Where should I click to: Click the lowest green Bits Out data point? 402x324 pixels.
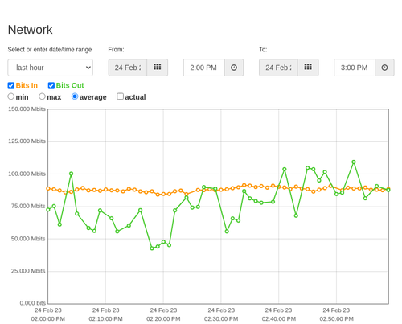152,248
